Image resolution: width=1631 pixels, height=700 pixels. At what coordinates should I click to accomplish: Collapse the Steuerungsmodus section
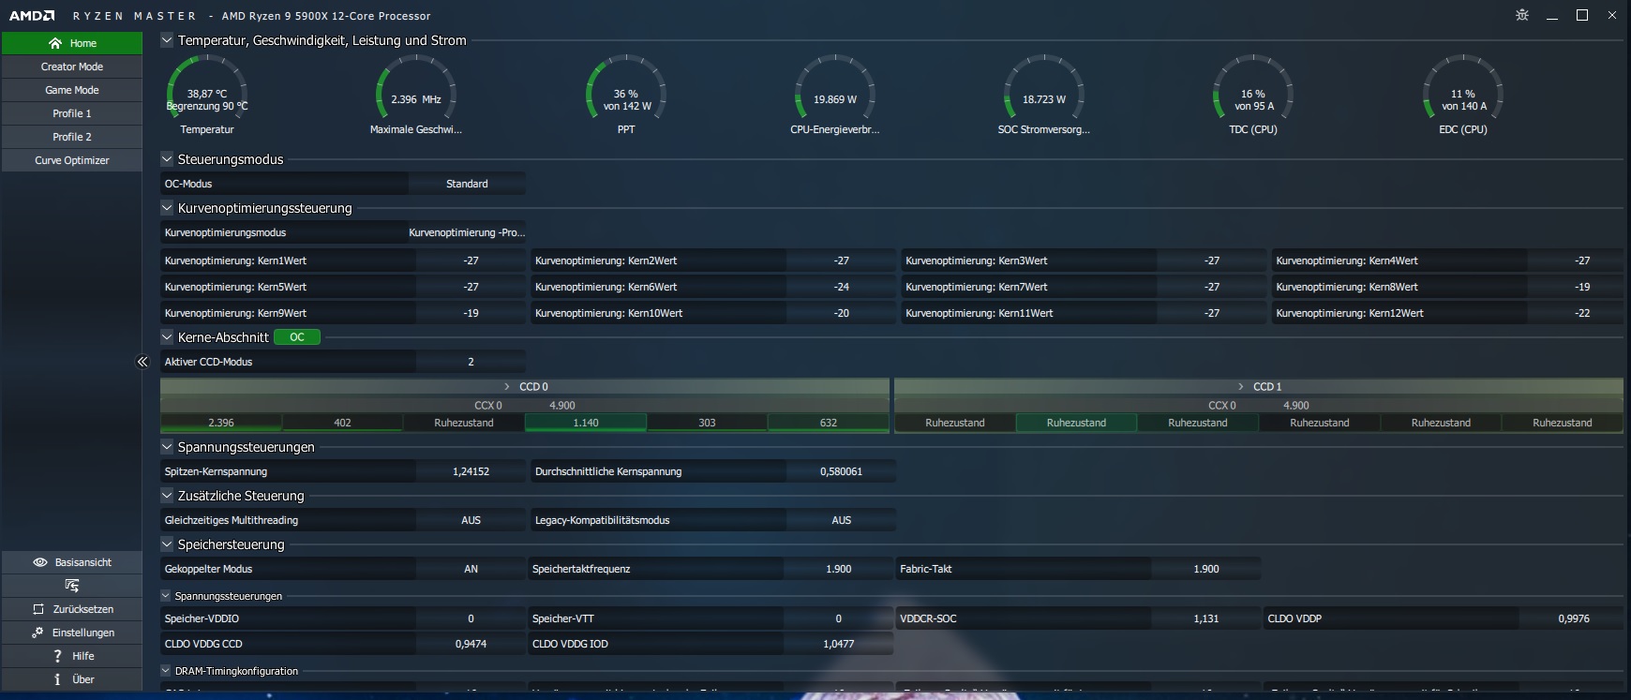167,159
